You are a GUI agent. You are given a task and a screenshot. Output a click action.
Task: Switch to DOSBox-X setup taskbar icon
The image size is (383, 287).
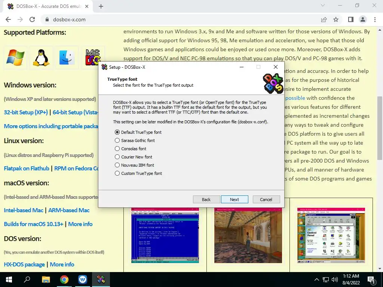pos(101,280)
